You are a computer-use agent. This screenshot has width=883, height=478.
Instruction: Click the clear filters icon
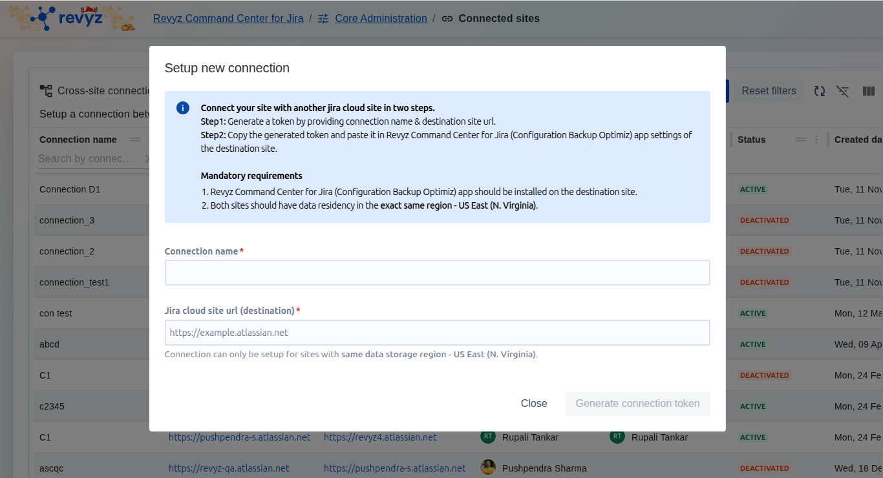(842, 91)
